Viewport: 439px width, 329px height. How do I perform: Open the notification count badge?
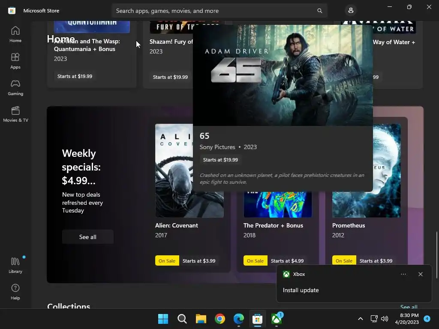tap(427, 319)
